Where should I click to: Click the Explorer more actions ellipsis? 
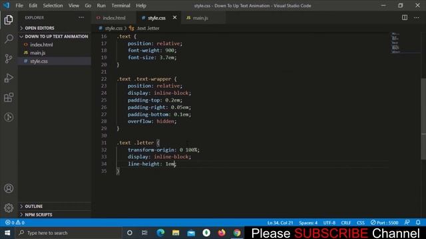[x=81, y=18]
